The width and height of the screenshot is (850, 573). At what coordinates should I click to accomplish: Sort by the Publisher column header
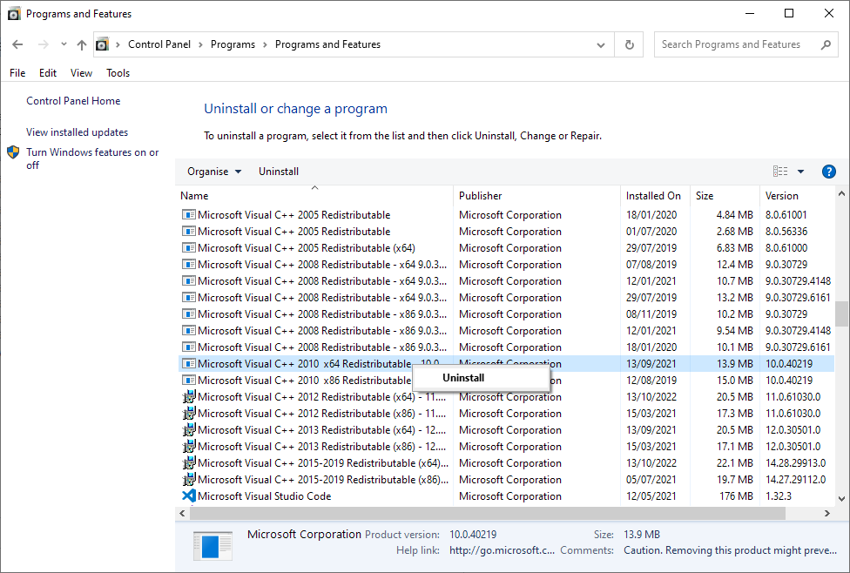536,196
